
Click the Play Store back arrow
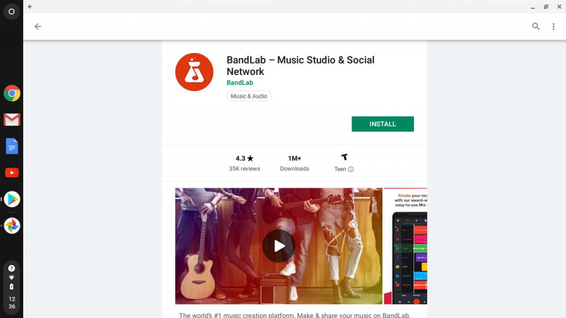pyautogui.click(x=38, y=26)
